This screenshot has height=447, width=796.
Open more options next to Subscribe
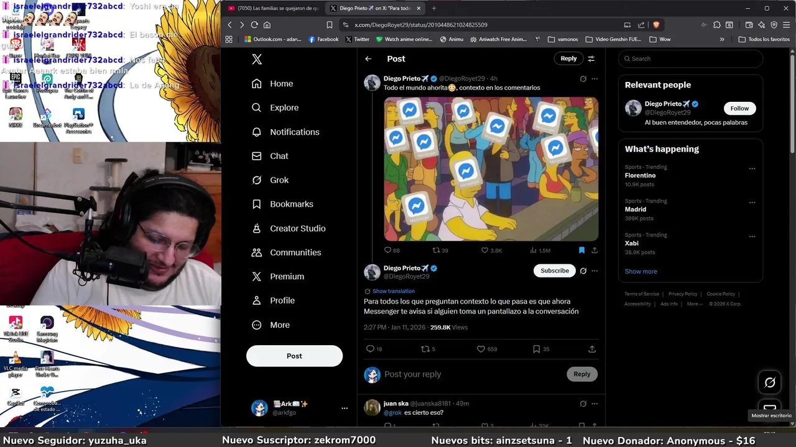[595, 271]
